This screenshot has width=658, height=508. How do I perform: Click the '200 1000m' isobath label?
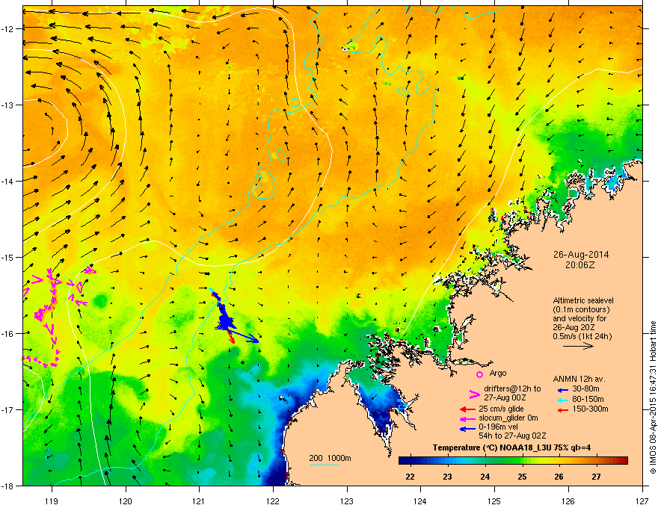(x=330, y=458)
